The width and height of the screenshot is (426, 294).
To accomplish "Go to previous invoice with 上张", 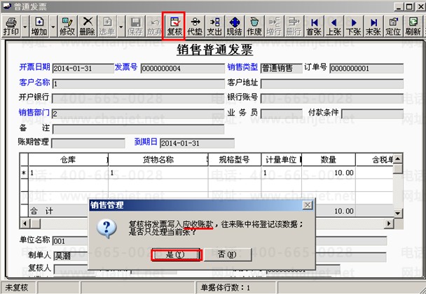I will 334,27.
